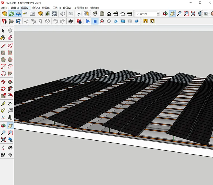Expand the 扩展程序 (x) menu
Image resolution: width=213 pixels, height=185 pixels.
81,8
